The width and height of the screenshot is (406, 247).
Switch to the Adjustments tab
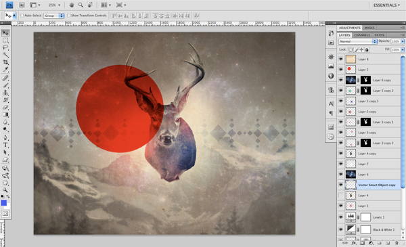click(350, 28)
